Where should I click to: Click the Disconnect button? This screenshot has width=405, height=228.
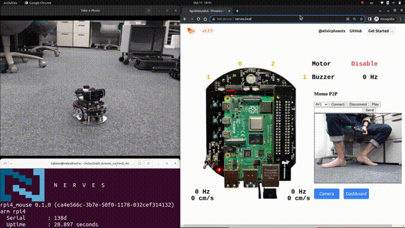coord(358,104)
